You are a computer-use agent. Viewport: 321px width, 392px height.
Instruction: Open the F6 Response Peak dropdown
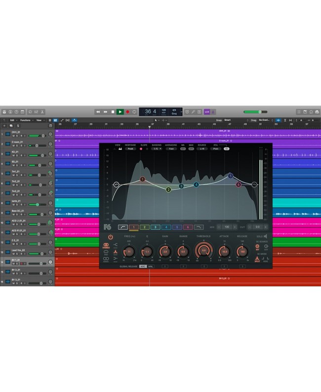click(130, 149)
